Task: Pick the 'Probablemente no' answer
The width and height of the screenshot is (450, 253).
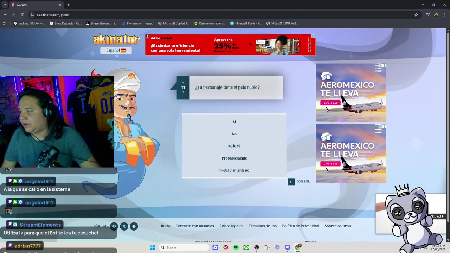Action: click(x=234, y=171)
